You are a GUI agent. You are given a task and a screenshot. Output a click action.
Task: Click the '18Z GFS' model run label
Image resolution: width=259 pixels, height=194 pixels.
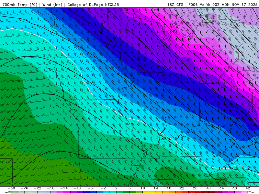coord(175,5)
